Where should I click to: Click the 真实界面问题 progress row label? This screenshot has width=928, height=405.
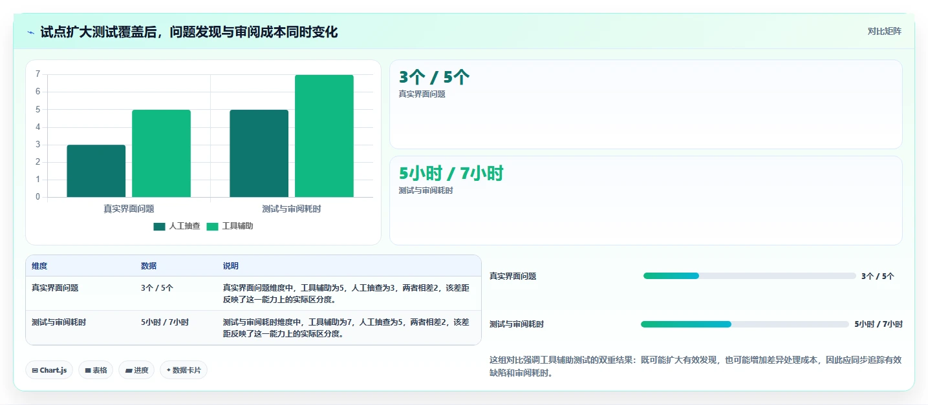513,276
